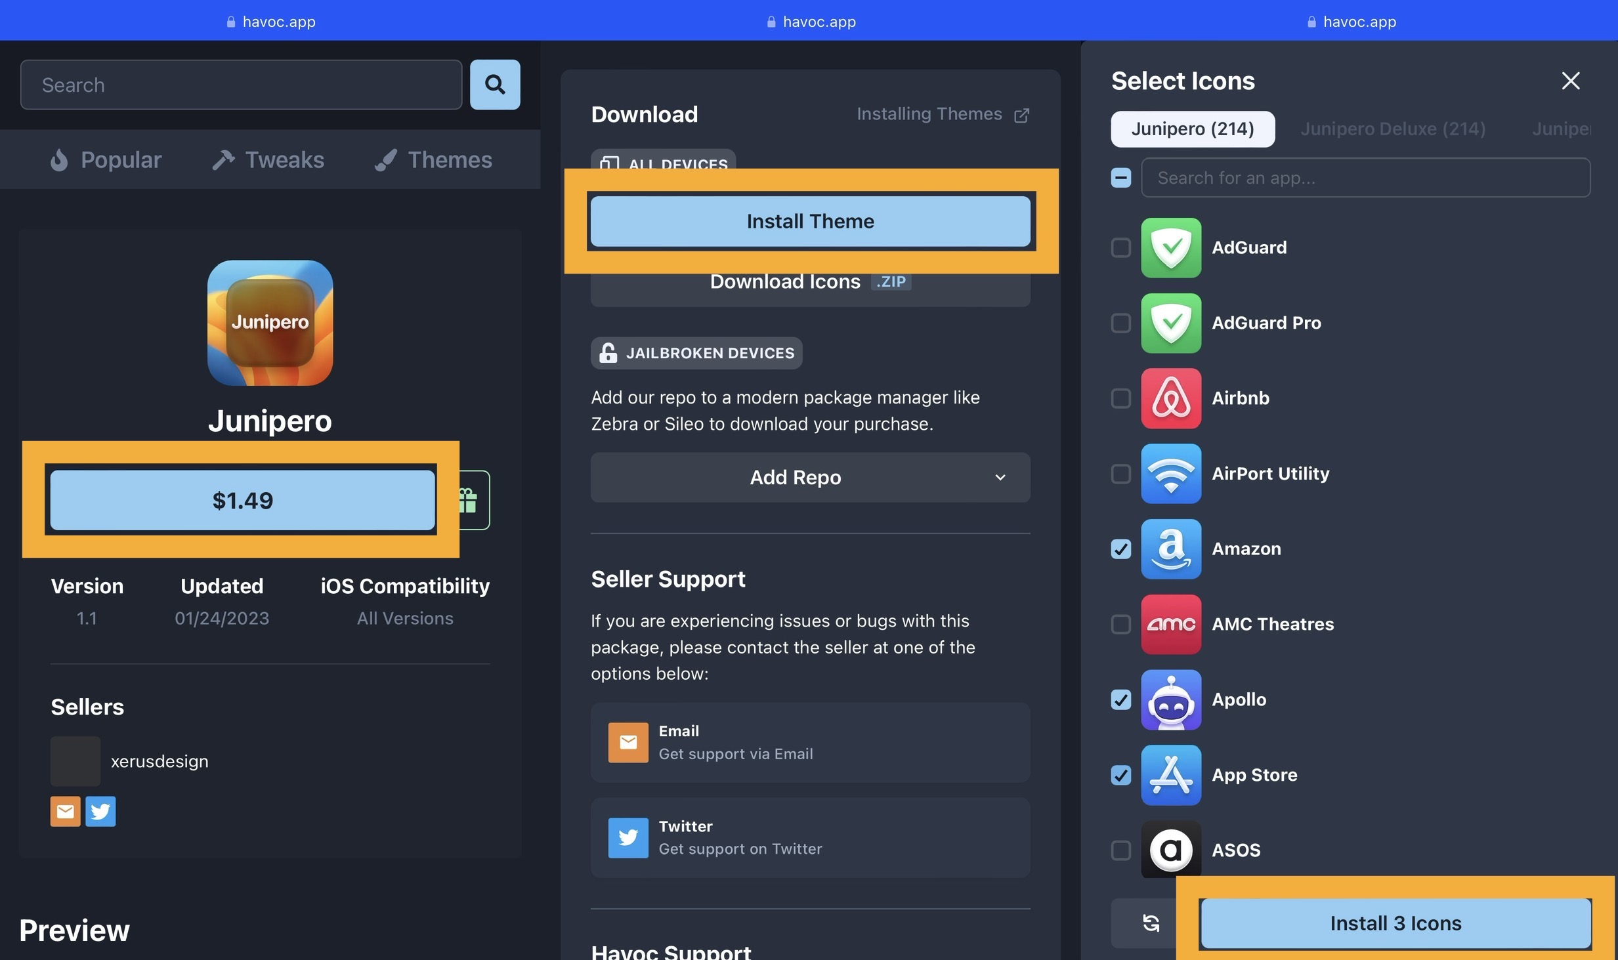The width and height of the screenshot is (1618, 960).
Task: Click the AdGuard app icon
Action: 1171,247
